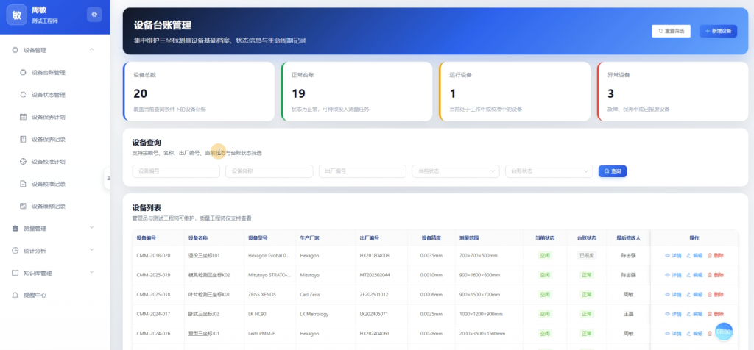Click the 测量范围 column header

[469, 238]
